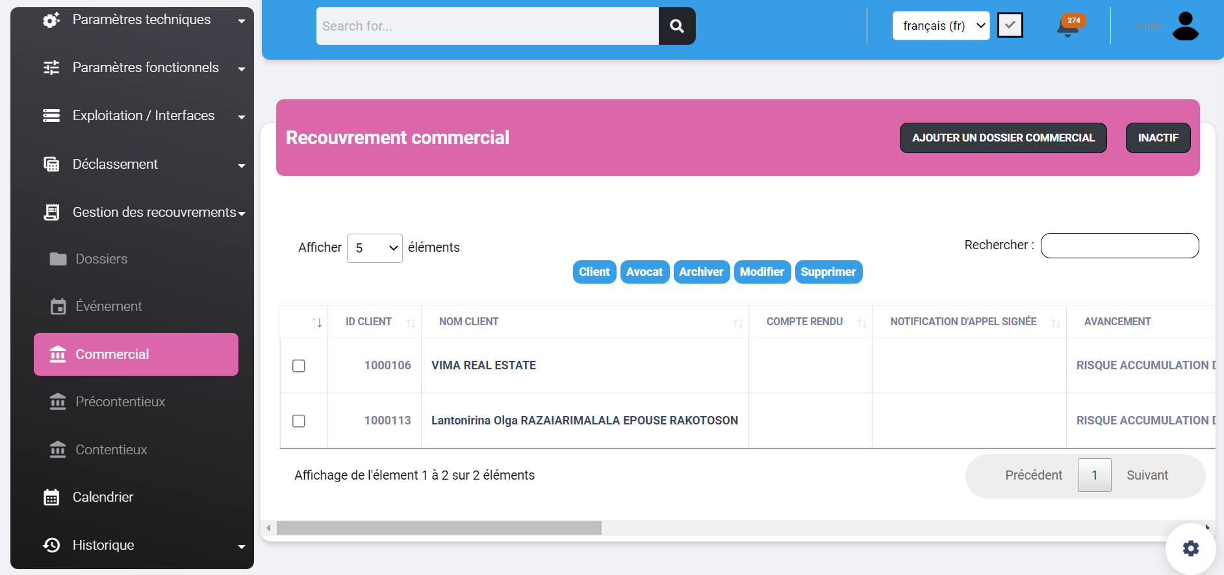The width and height of the screenshot is (1224, 575).
Task: Click the Rechercher input field
Action: [1119, 246]
